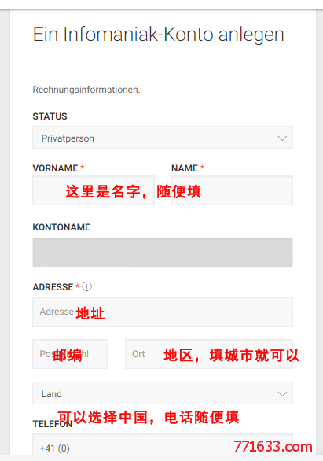The image size is (323, 461).
Task: Expand the Land country dropdown
Action: (163, 393)
